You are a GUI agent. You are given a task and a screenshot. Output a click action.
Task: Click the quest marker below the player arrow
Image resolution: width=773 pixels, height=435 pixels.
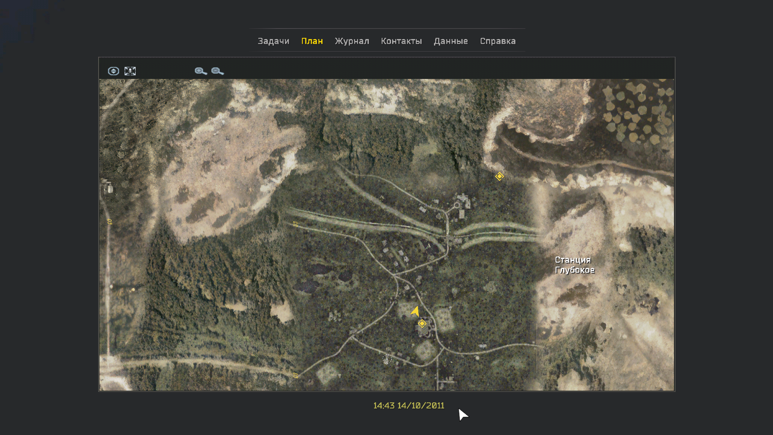coord(422,323)
